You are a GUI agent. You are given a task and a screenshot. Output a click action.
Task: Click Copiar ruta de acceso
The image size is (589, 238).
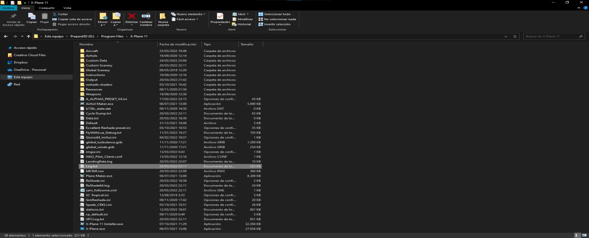click(72, 19)
